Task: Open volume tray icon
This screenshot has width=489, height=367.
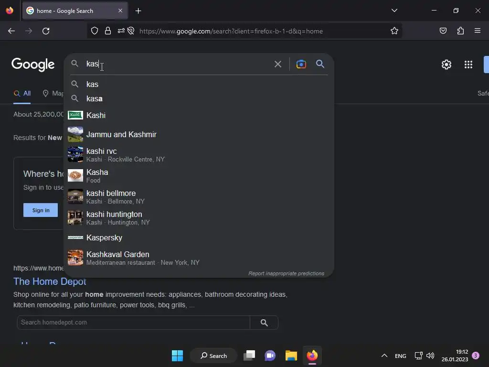Action: point(430,356)
